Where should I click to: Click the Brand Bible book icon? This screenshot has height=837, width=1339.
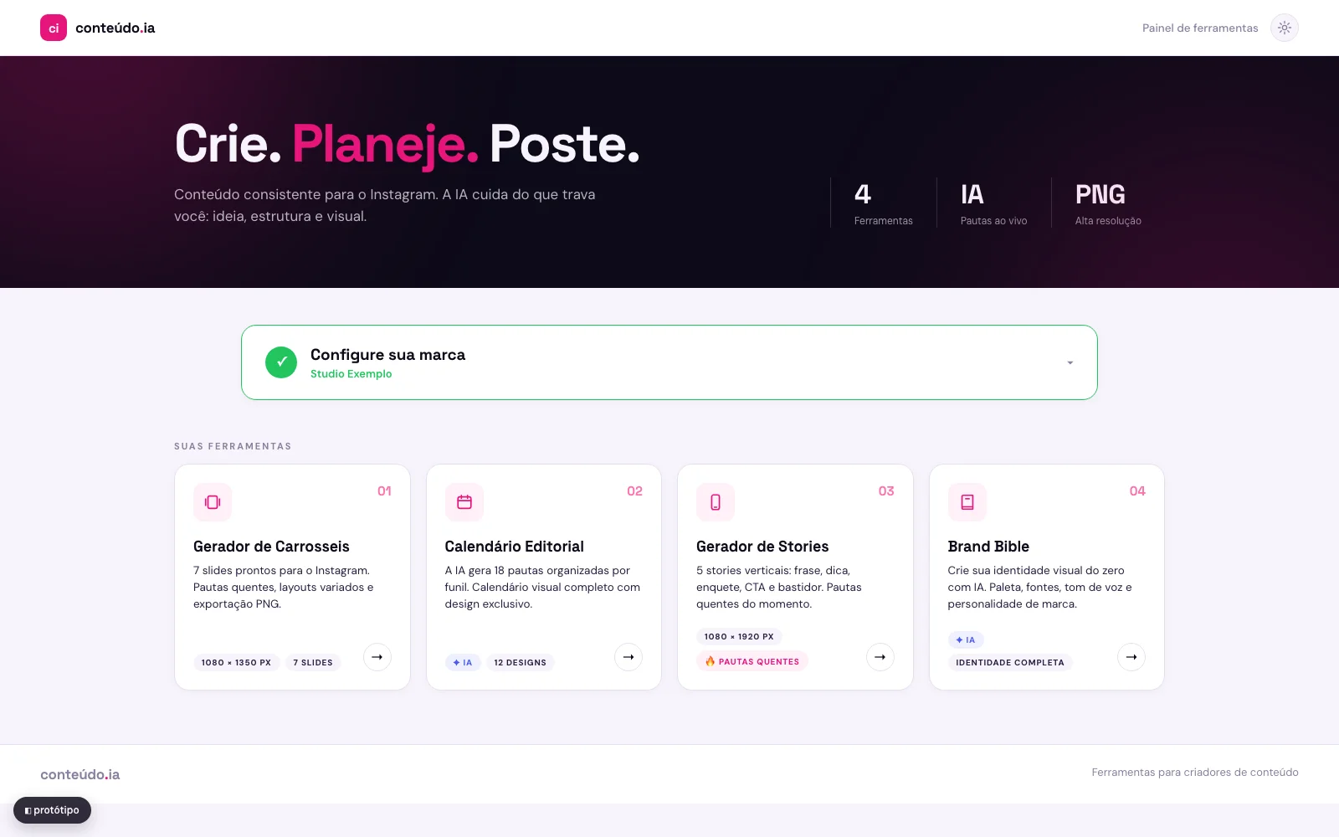point(967,502)
